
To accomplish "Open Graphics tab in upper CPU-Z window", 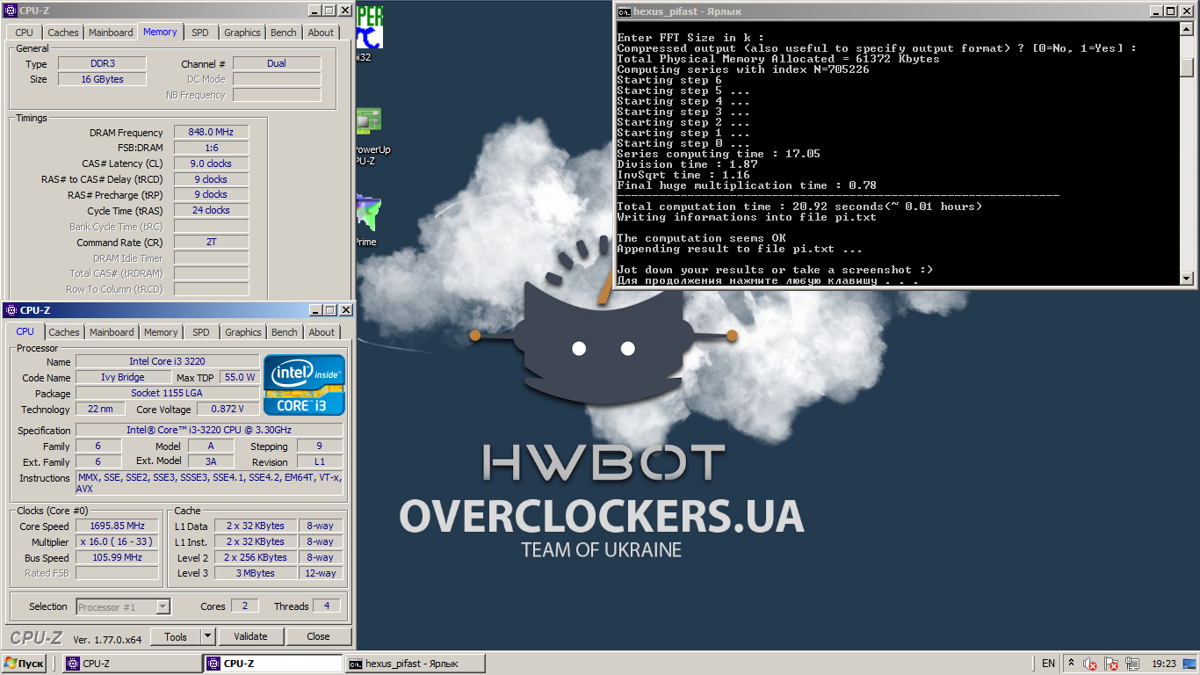I will 242,33.
